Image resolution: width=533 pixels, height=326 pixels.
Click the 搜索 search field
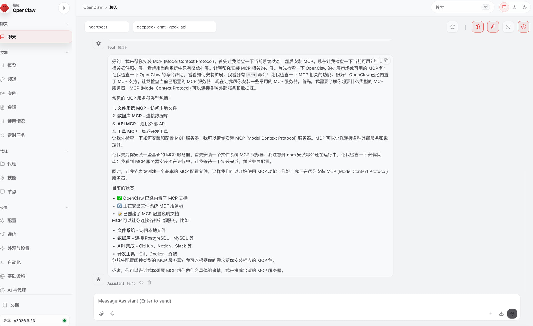[x=462, y=7]
